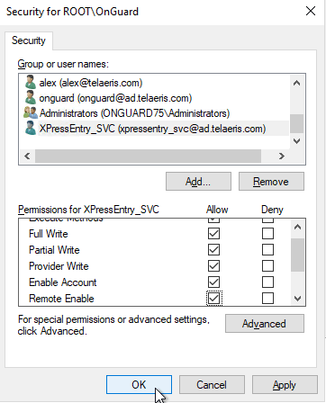Open the Security tab
This screenshot has width=326, height=403.
[x=29, y=40]
